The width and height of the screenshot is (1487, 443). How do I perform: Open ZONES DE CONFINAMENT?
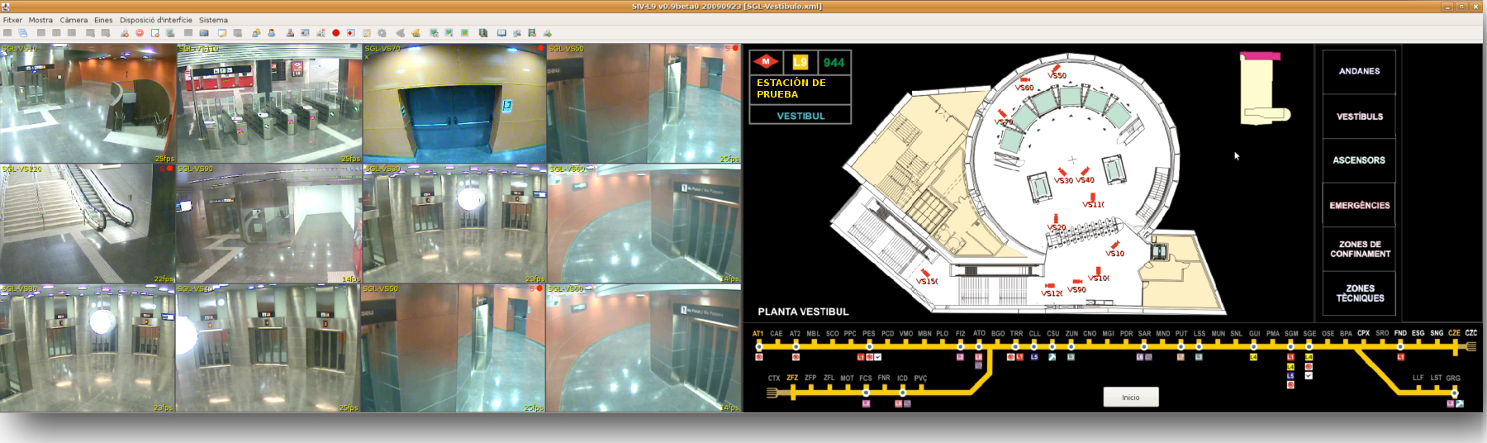coord(1359,249)
